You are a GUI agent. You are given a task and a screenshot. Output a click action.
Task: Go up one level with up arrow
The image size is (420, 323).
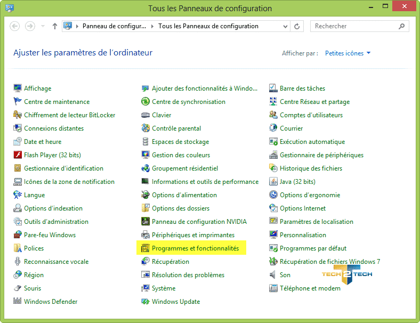click(x=55, y=26)
